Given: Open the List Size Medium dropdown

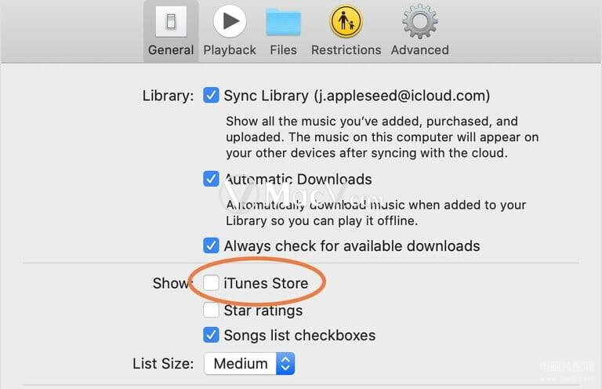Looking at the screenshot, I should click(x=249, y=363).
